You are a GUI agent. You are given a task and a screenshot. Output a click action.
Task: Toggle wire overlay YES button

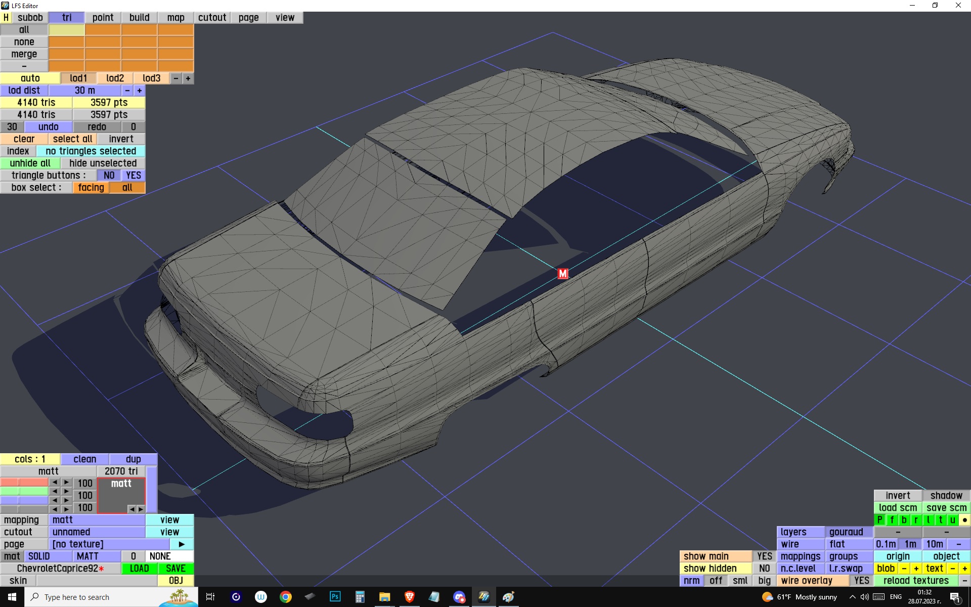[861, 581]
